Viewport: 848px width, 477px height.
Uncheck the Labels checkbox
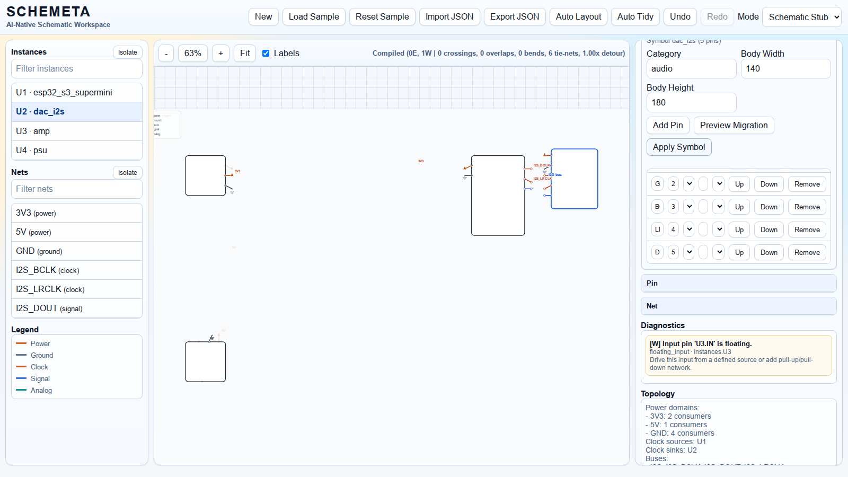pyautogui.click(x=266, y=54)
